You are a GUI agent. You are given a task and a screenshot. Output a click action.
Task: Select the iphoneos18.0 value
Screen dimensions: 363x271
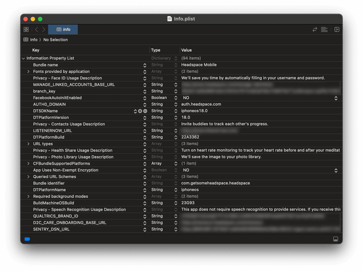(194, 111)
